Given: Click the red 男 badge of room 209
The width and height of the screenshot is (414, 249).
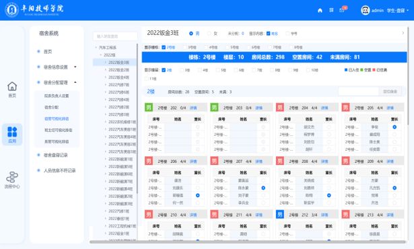Looking at the screenshot, I should 345,161.
